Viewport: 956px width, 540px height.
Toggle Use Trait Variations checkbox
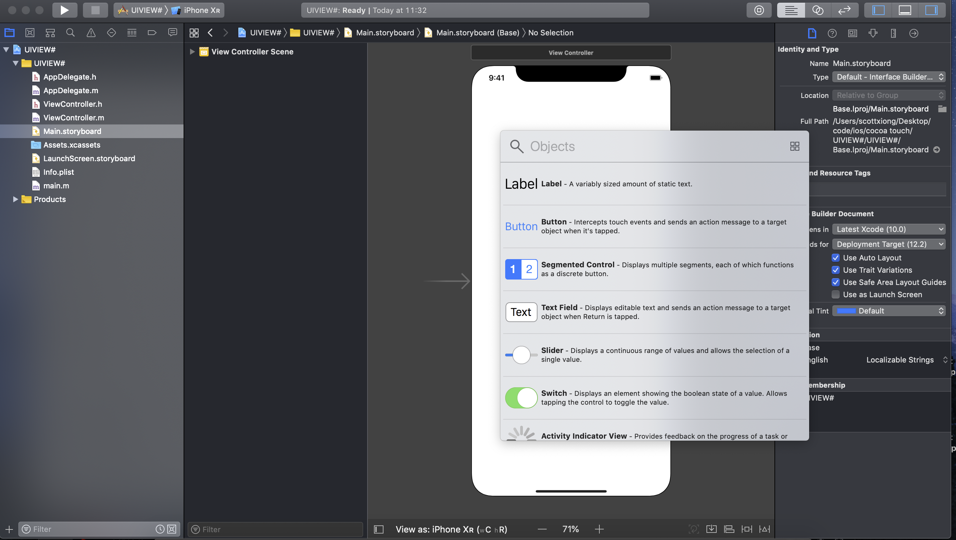pos(836,270)
